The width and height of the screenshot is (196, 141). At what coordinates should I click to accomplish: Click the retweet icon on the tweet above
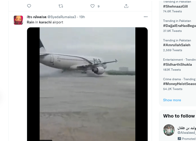61,6
